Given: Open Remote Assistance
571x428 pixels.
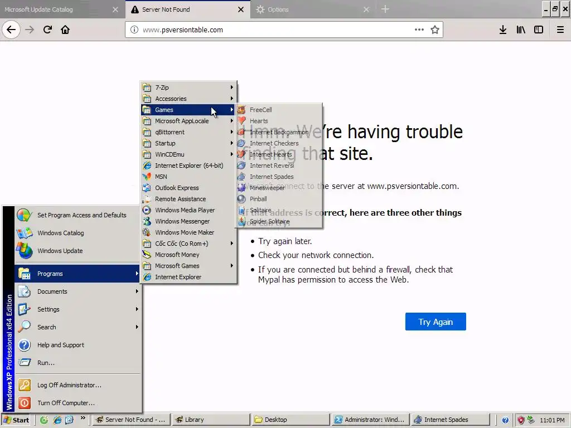Looking at the screenshot, I should tap(188, 199).
